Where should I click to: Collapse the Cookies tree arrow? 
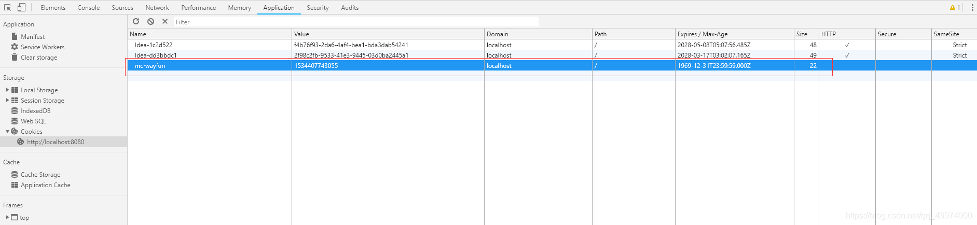[x=7, y=131]
